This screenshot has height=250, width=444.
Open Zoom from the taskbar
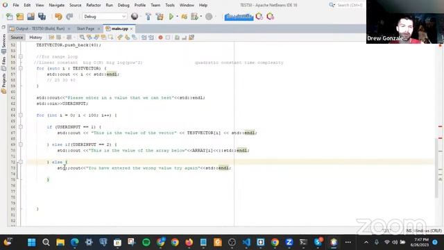[x=289, y=242]
